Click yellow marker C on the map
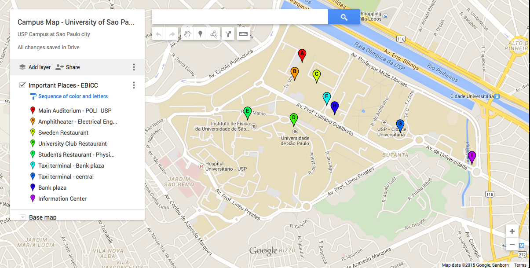Image resolution: width=530 pixels, height=268 pixels. click(316, 76)
